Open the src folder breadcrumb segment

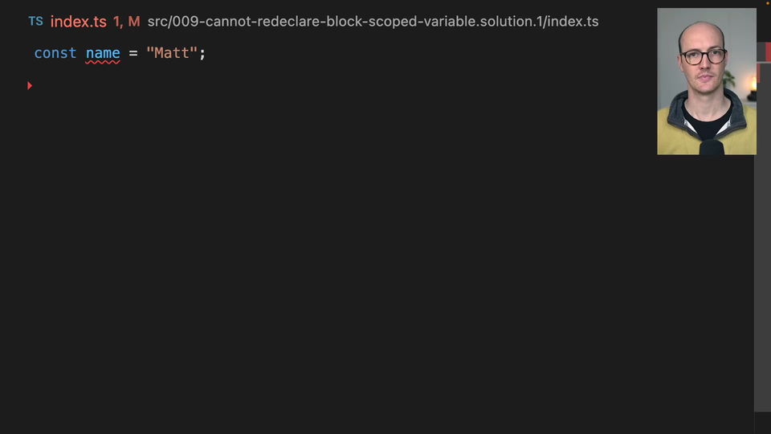[157, 22]
